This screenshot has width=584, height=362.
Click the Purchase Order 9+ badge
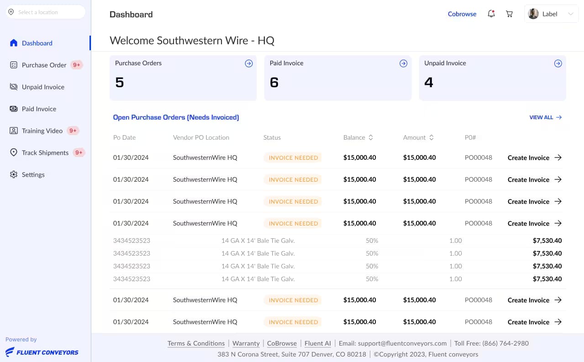(77, 65)
